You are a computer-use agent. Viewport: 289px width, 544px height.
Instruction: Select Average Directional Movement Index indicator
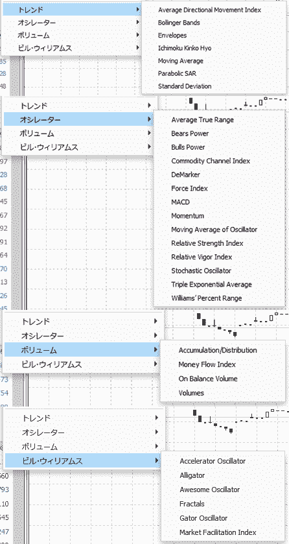209,10
